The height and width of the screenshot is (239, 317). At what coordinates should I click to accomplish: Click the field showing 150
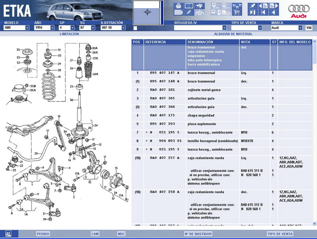click(309, 28)
